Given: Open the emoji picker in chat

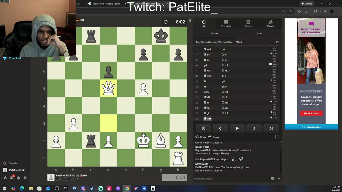Looking at the screenshot, I should click(x=272, y=178).
